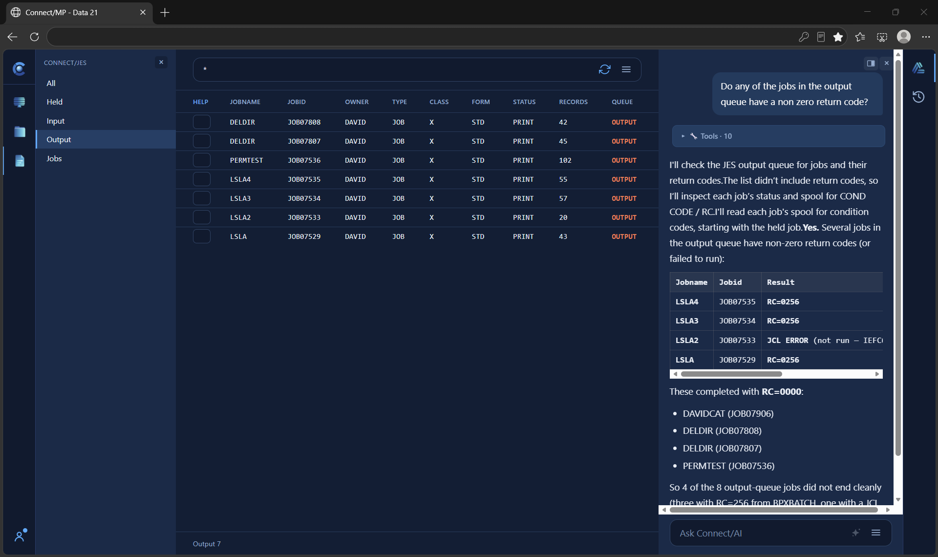Toggle the AI panel dock layout icon

click(x=871, y=63)
